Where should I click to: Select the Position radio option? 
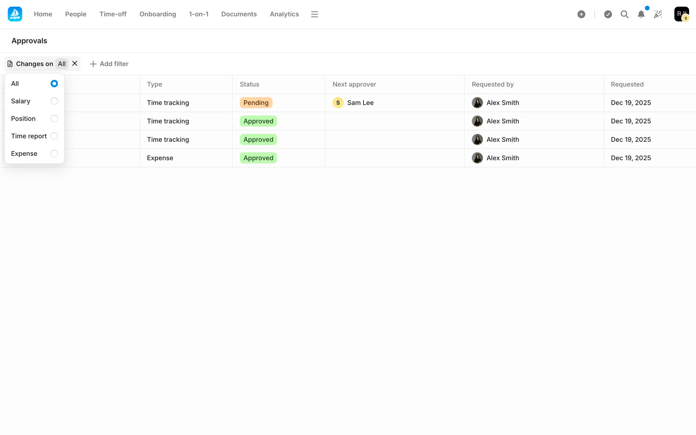[x=54, y=119]
